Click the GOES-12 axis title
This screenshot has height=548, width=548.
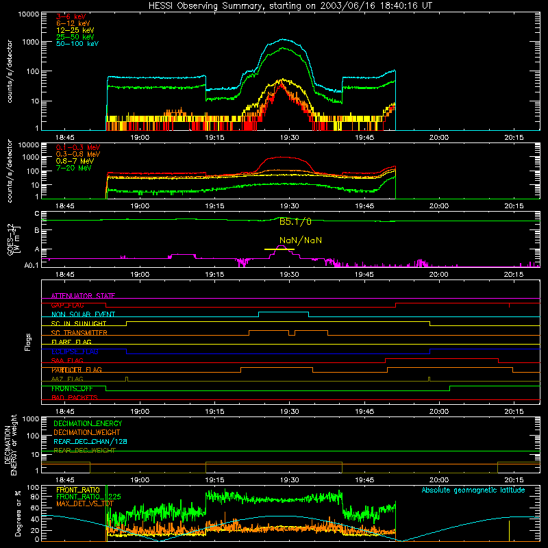[x=14, y=240]
